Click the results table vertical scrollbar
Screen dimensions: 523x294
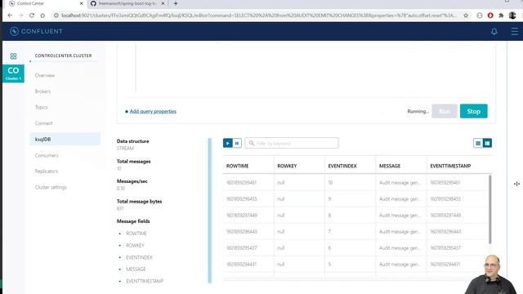[490, 209]
